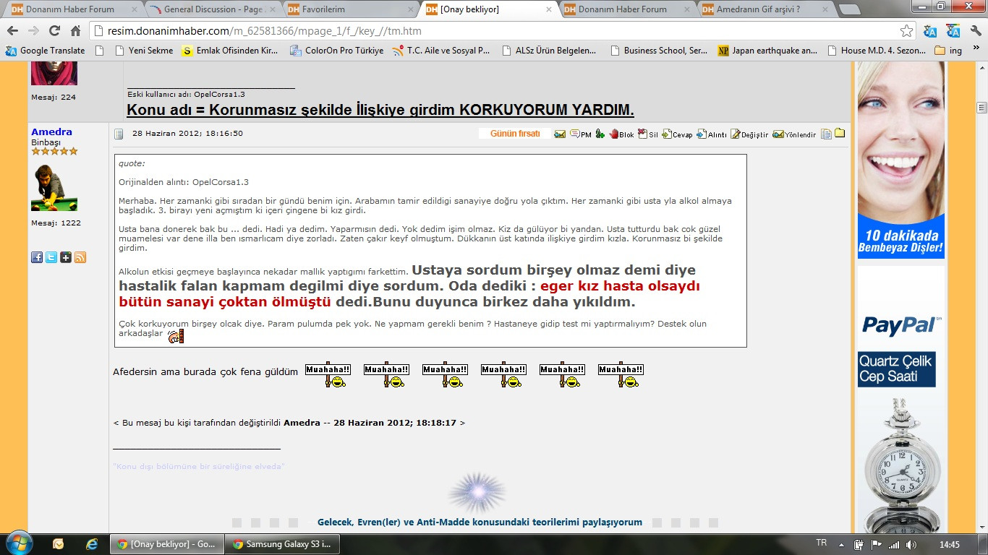The width and height of the screenshot is (988, 555).
Task: Click the first Muahaha smiley sign
Action: tap(328, 374)
